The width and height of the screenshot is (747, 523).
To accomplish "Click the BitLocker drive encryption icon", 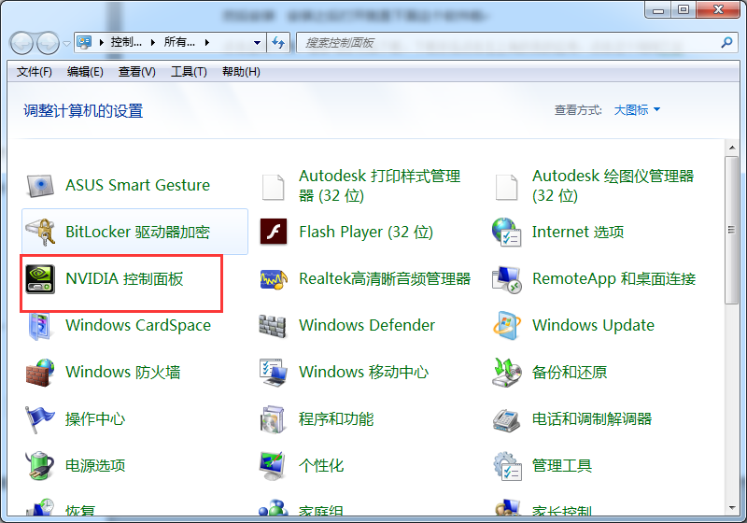I will click(40, 232).
